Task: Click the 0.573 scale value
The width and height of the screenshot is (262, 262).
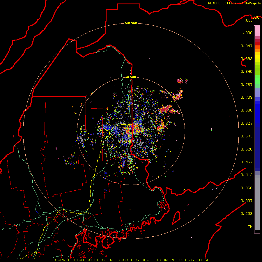Action: [247, 136]
